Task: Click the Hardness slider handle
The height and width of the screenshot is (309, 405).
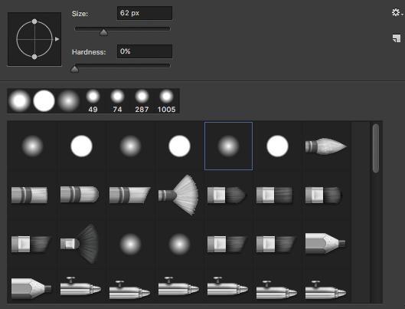Action: (x=75, y=69)
